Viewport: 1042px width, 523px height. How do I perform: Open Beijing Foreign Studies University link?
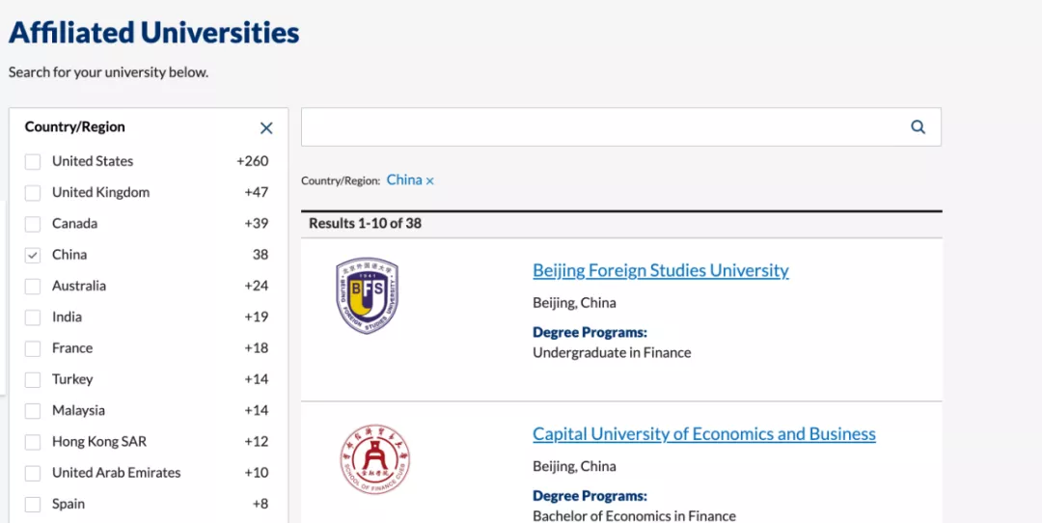[660, 271]
